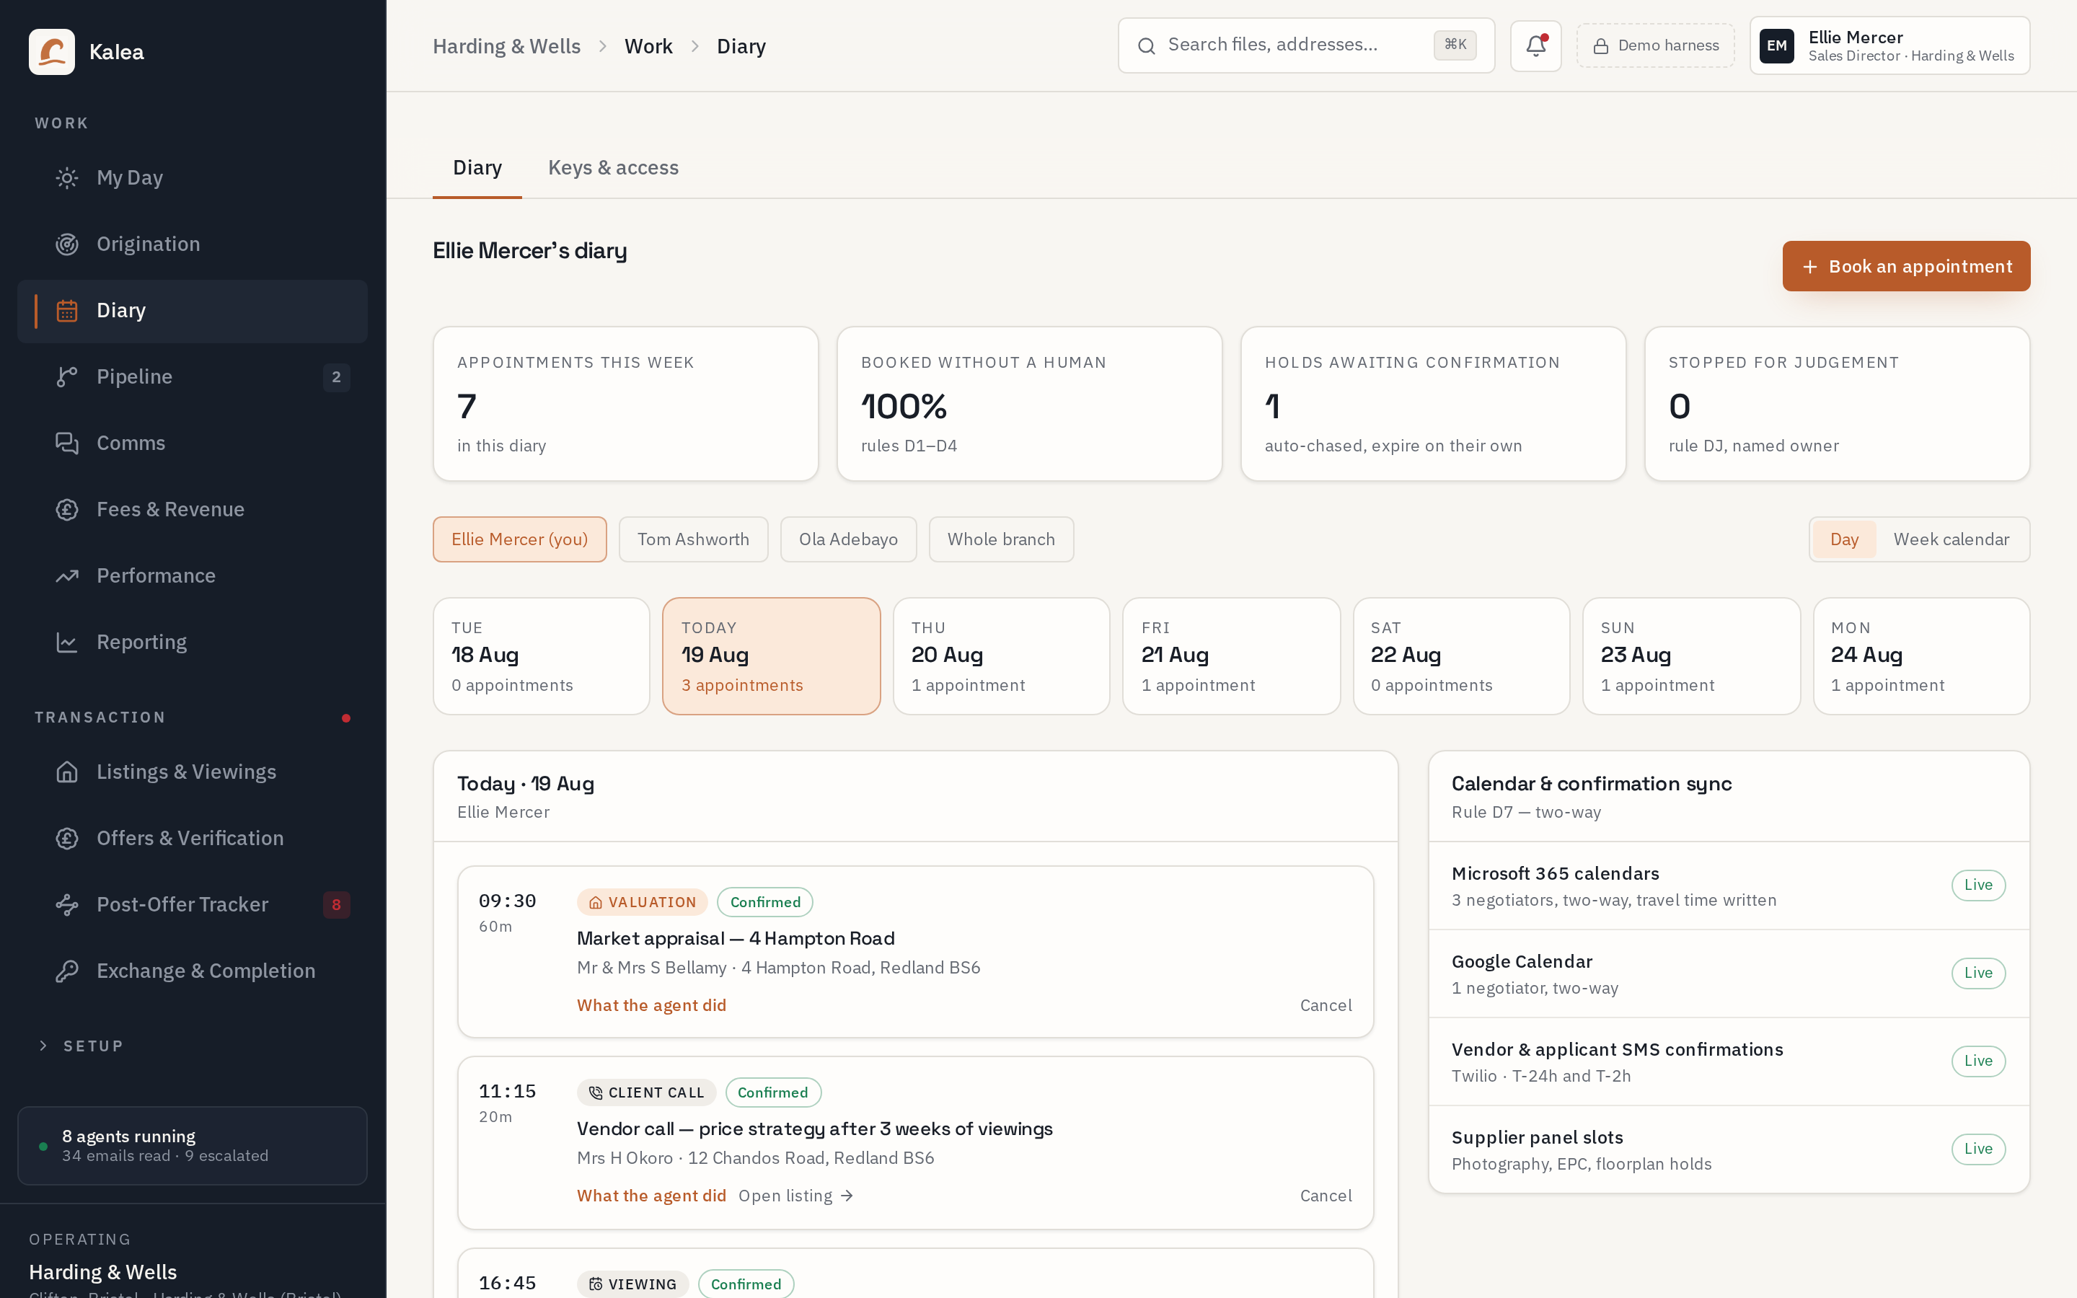Click Live badge for Google Calendar
Viewport: 2077px width, 1298px height.
pos(1977,973)
